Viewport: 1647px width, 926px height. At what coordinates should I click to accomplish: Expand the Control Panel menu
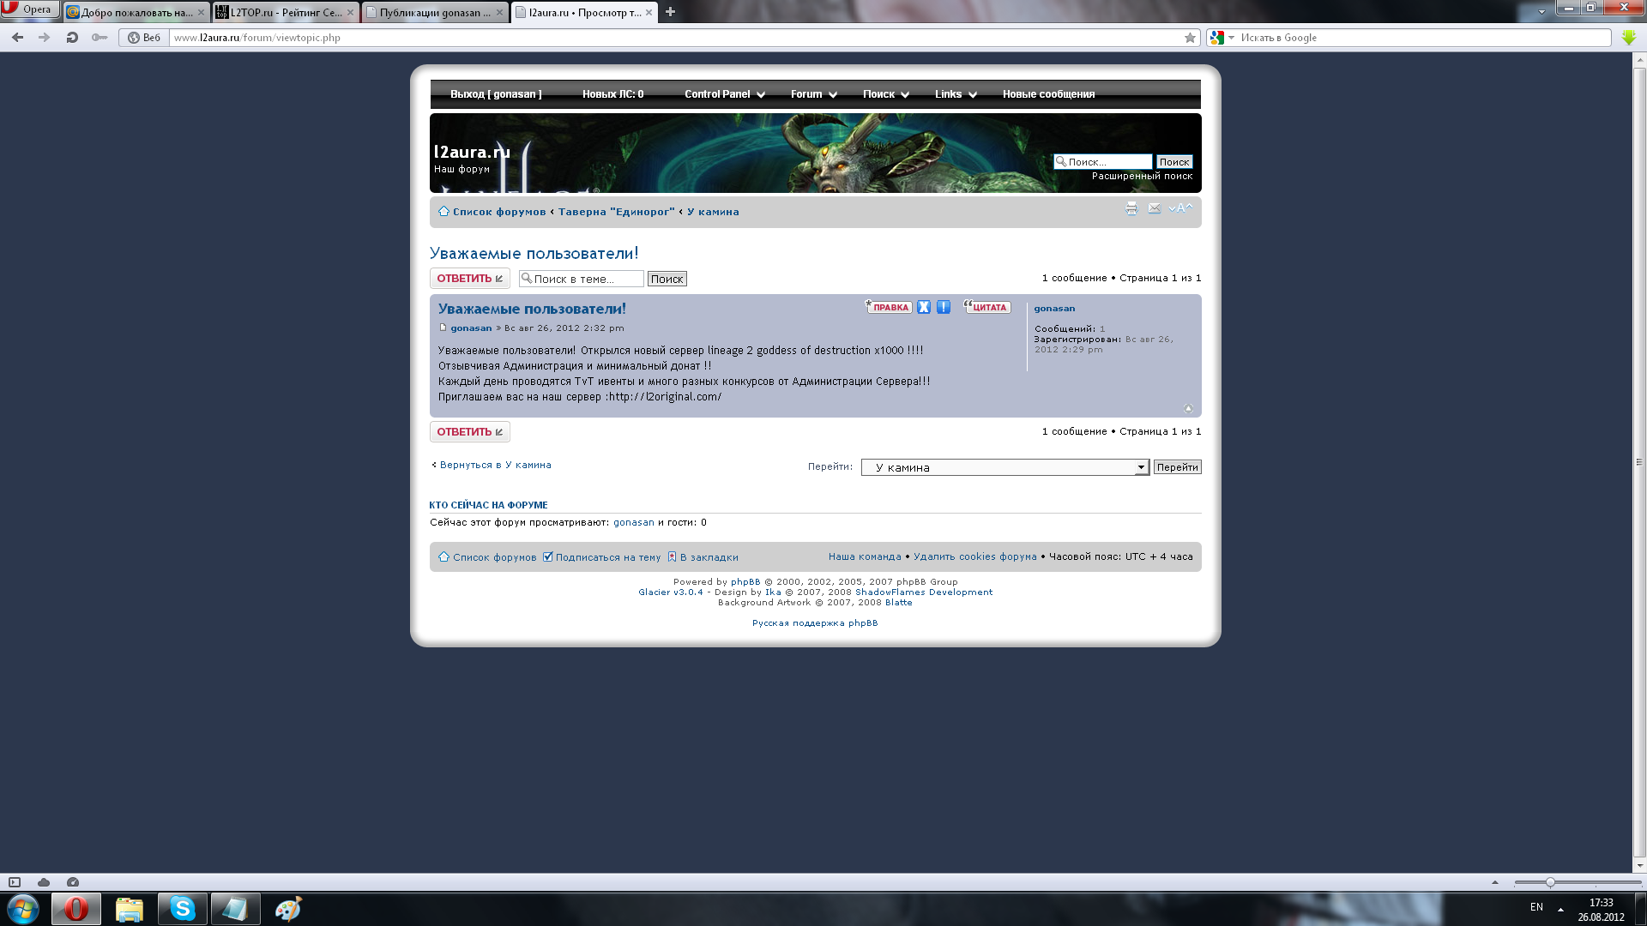(x=725, y=94)
